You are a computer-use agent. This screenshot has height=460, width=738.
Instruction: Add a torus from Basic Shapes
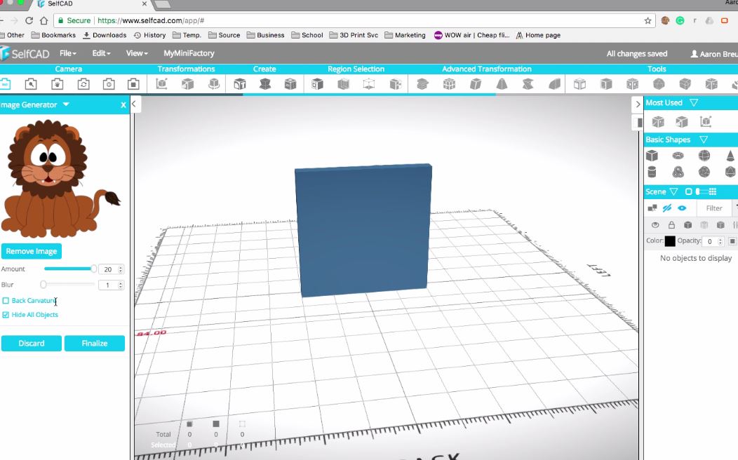tap(678, 155)
